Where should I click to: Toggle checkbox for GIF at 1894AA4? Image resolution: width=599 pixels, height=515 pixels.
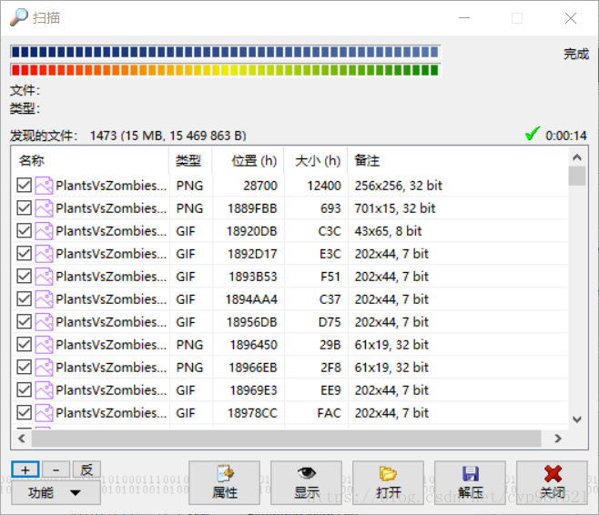[24, 299]
